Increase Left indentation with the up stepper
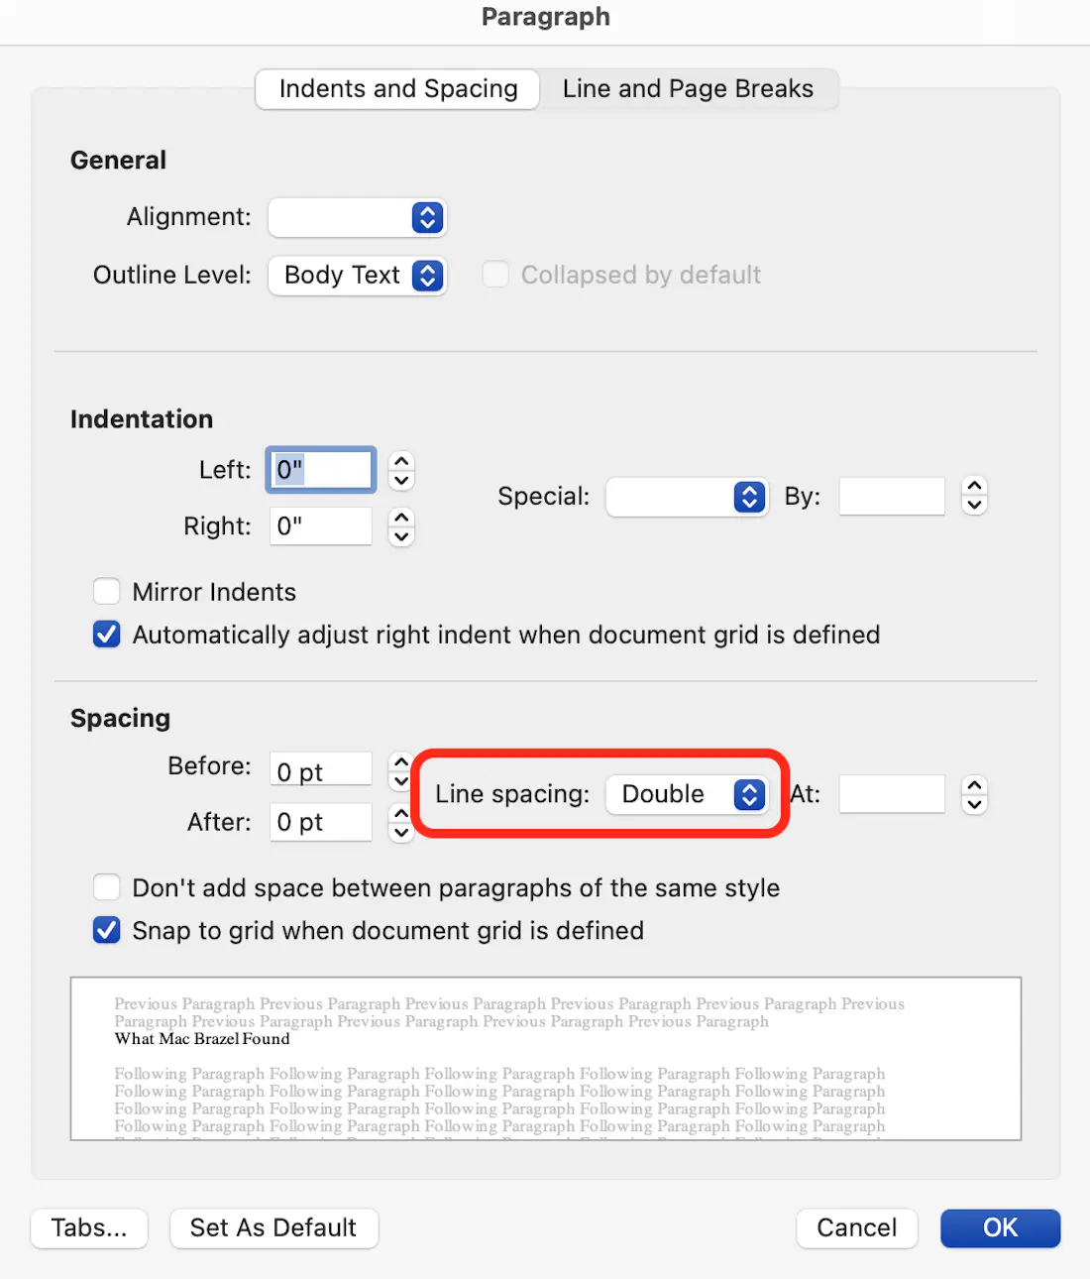This screenshot has width=1090, height=1279. click(x=401, y=462)
